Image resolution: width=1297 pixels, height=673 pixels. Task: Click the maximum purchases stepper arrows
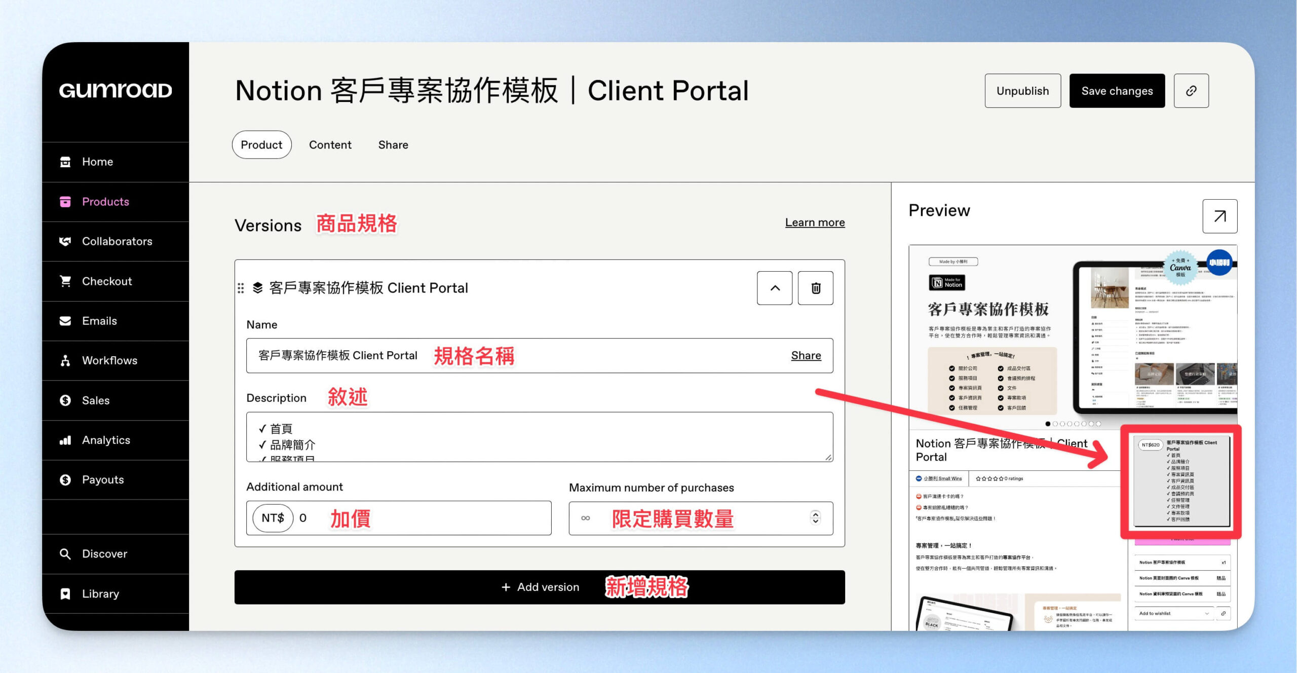815,518
